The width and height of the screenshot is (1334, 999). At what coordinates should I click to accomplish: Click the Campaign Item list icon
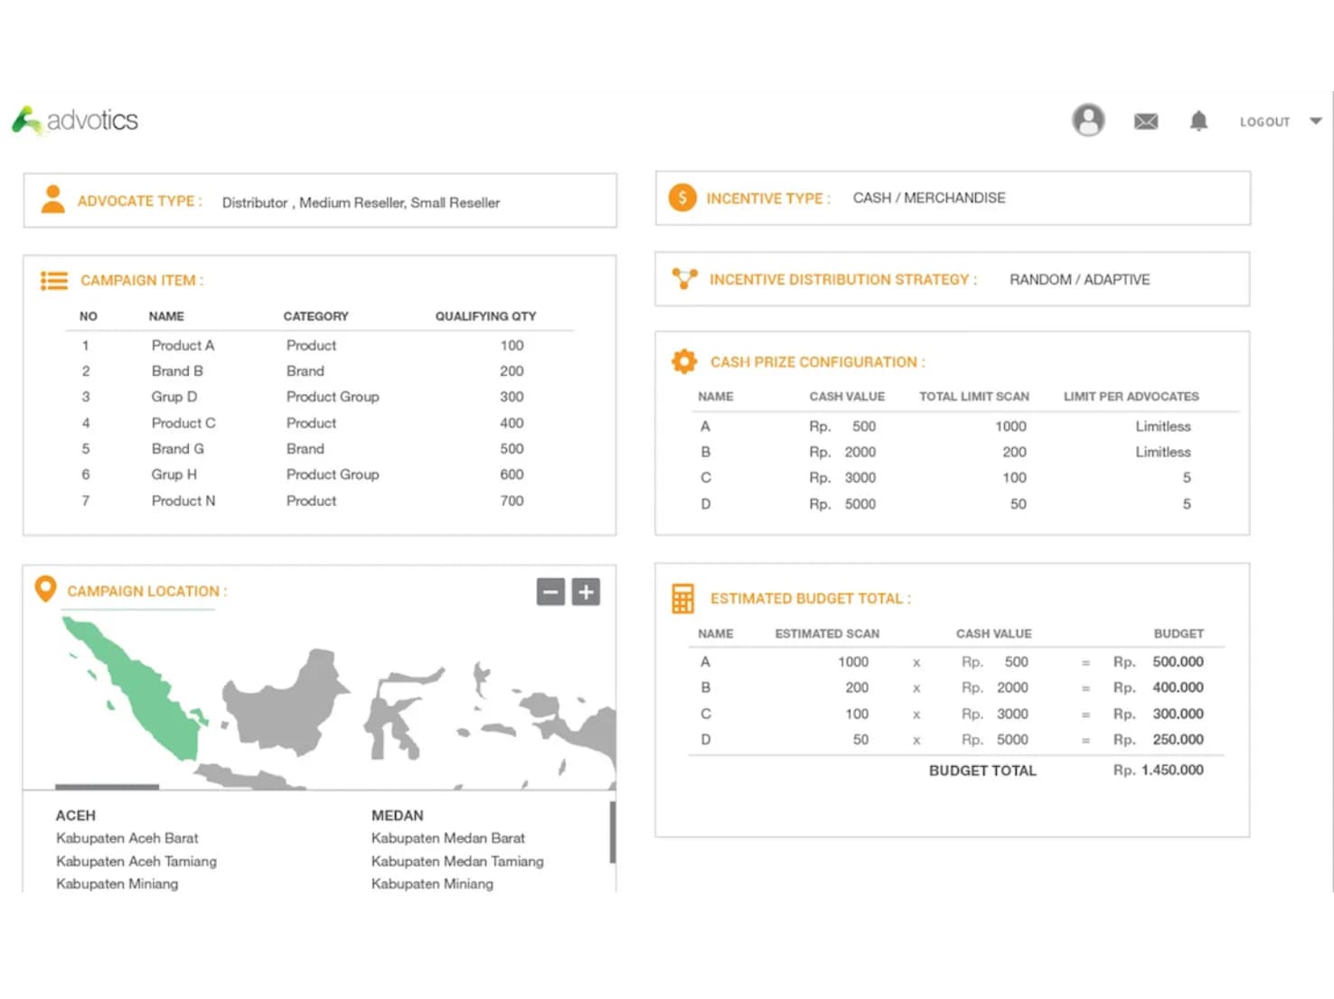[54, 281]
